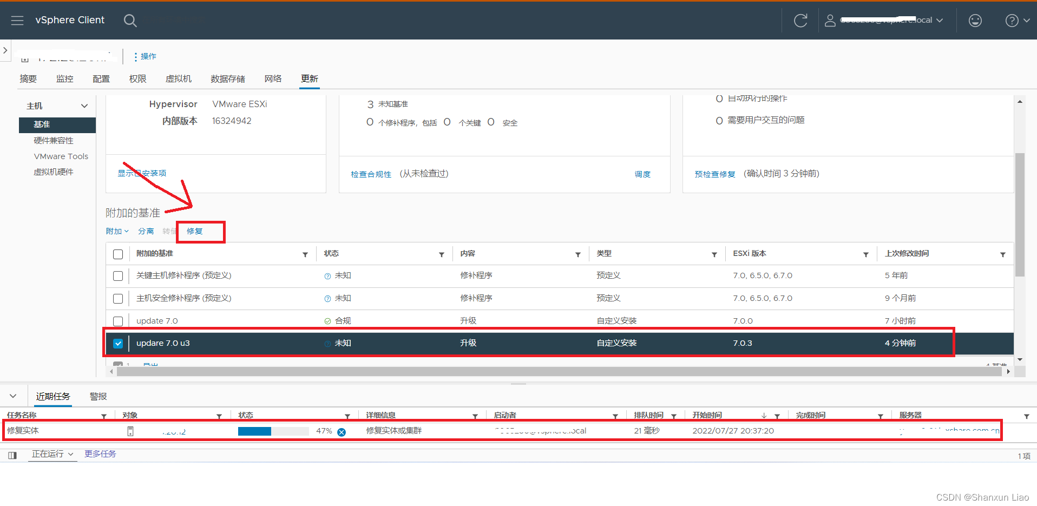This screenshot has height=506, width=1037.
Task: Filter the 完成时间 column
Action: (881, 416)
